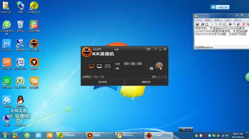Toggle the speaker sound icon in KK recorder
Viewport: 249px width, 139px height.
click(x=117, y=68)
